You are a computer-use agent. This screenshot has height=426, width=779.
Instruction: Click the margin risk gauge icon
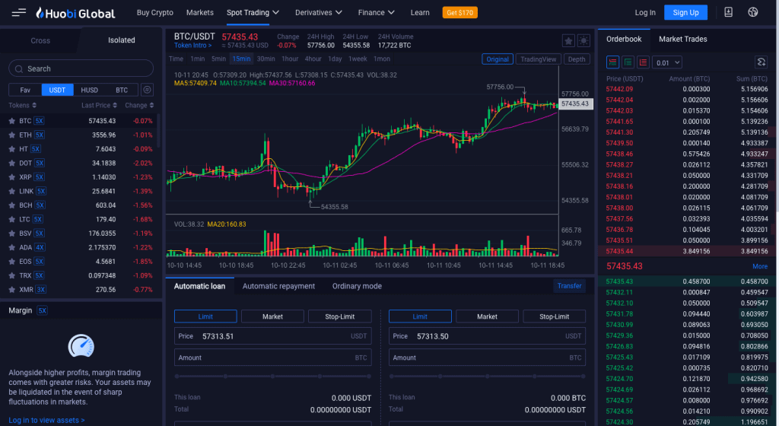tap(81, 346)
